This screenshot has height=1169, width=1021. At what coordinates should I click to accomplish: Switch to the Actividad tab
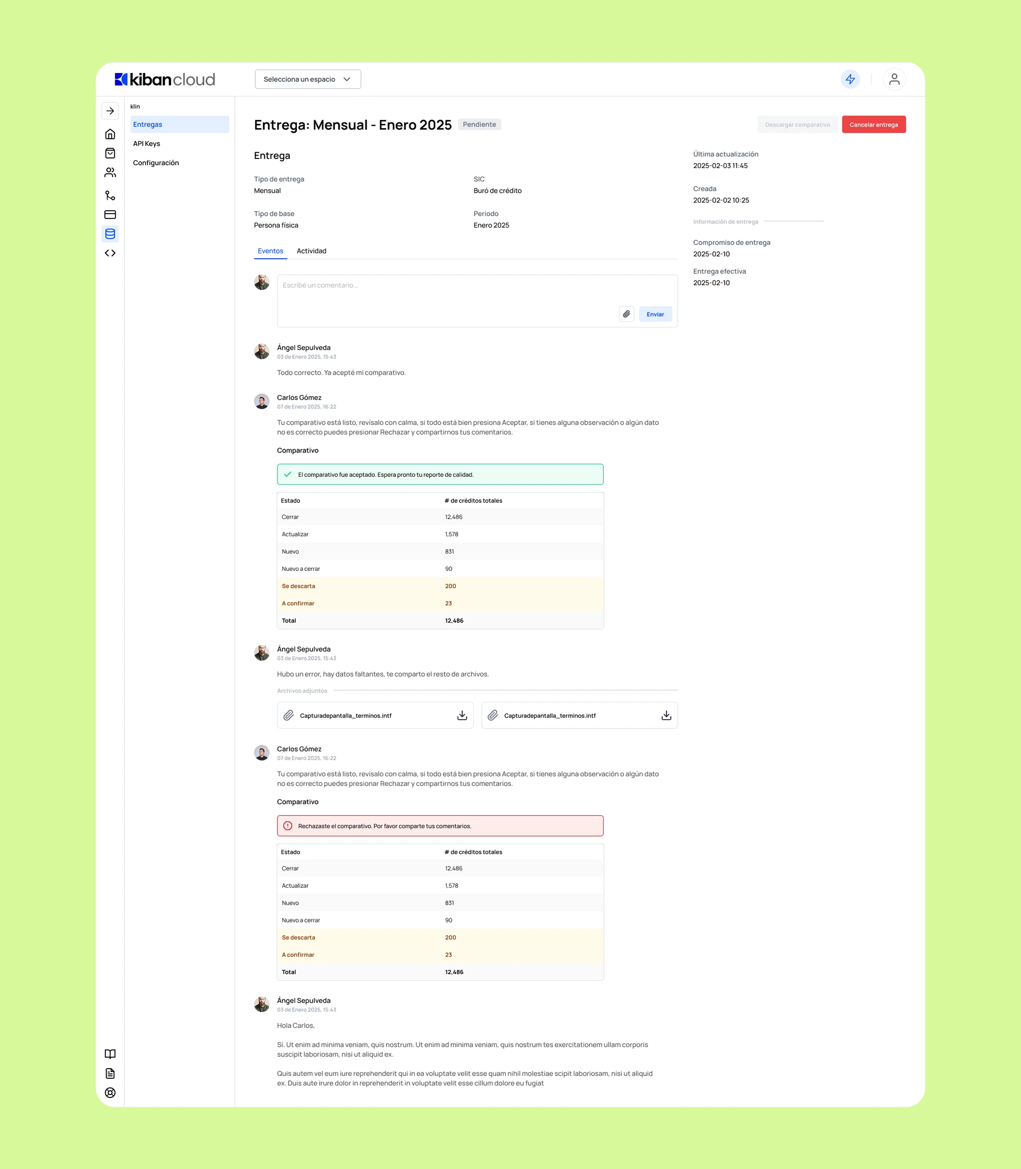click(x=311, y=251)
